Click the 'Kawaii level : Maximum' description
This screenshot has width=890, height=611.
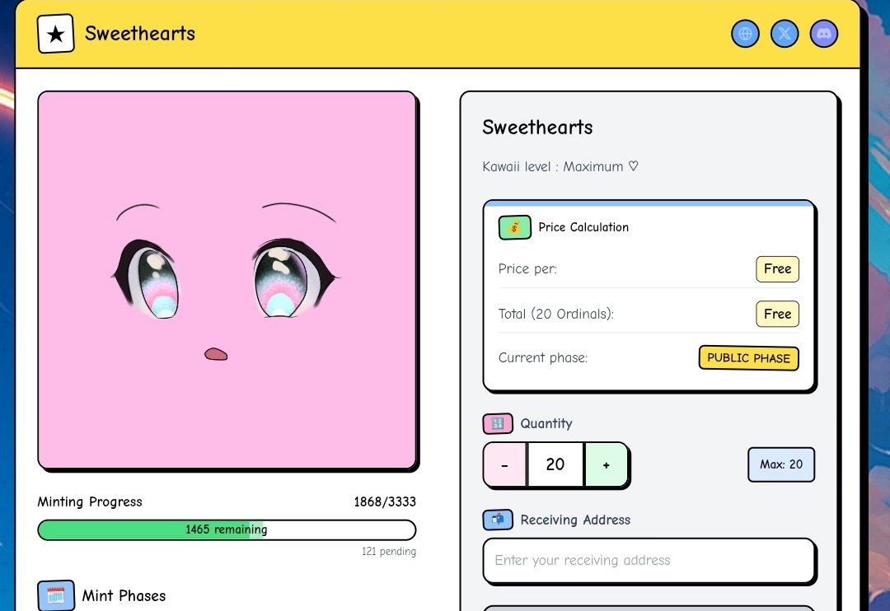point(560,167)
